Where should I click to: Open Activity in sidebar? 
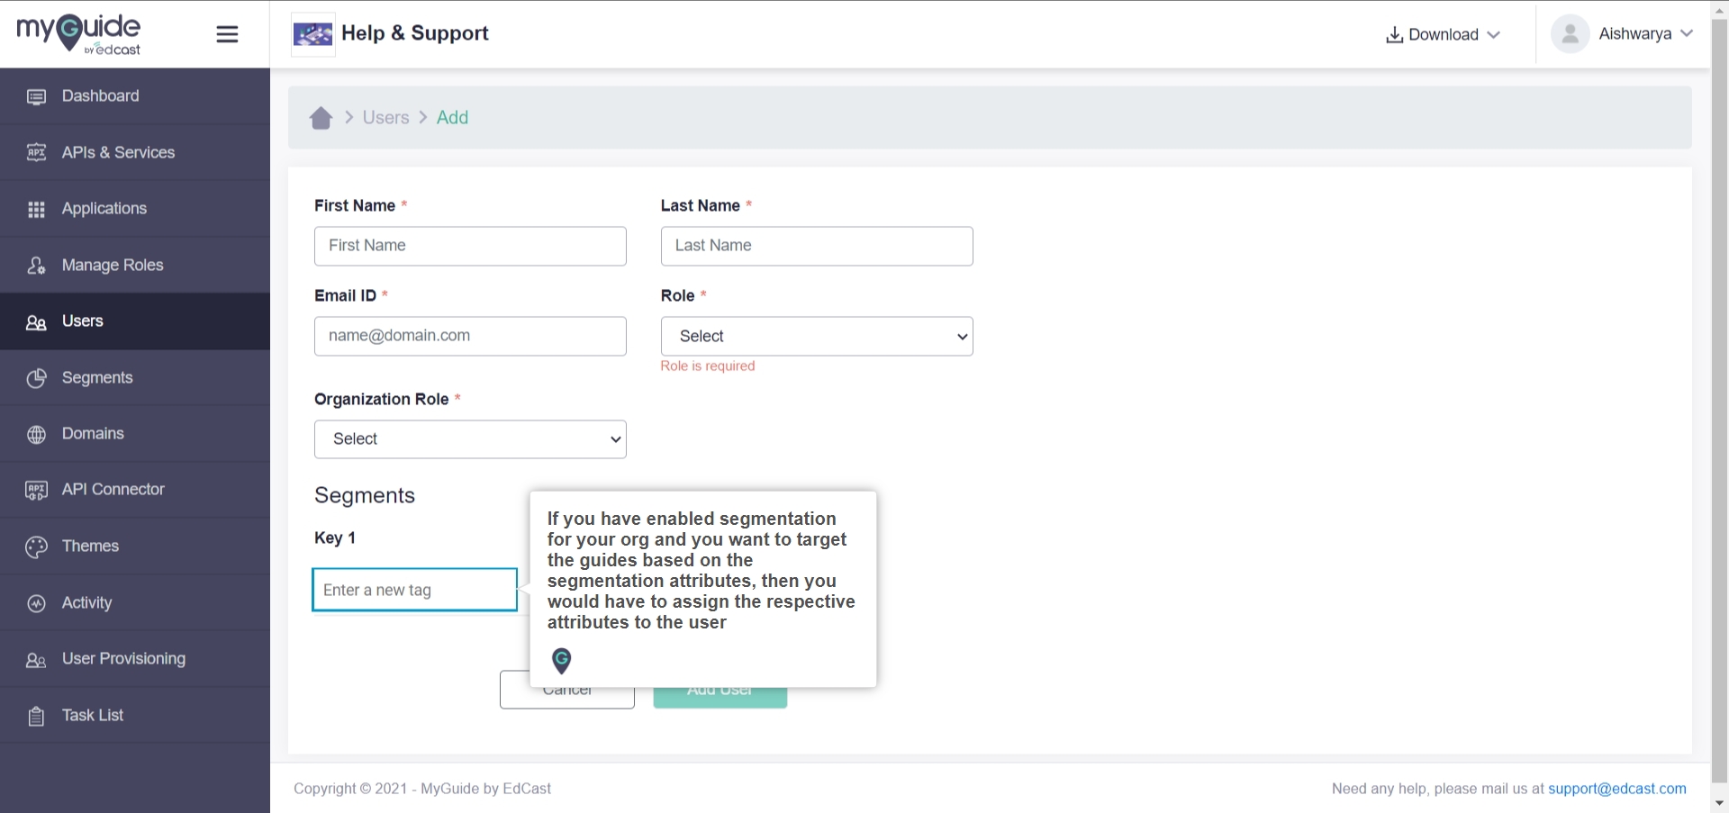pos(135,603)
